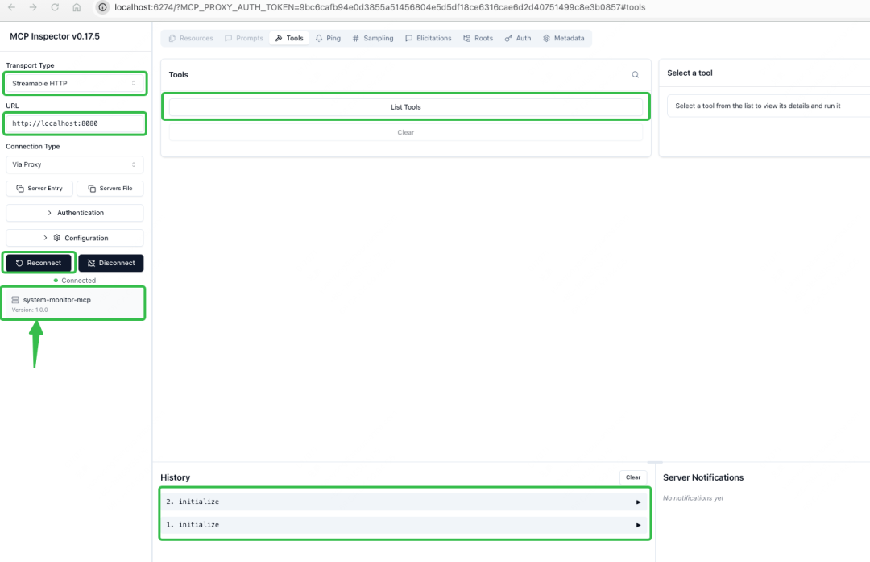
Task: Reconnect to the server
Action: coord(39,263)
